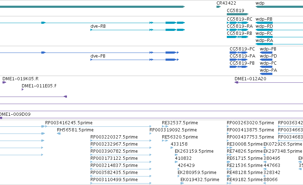The image size is (303, 185).
Task: Open EST RP003110499.5prime
Action: [114, 180]
